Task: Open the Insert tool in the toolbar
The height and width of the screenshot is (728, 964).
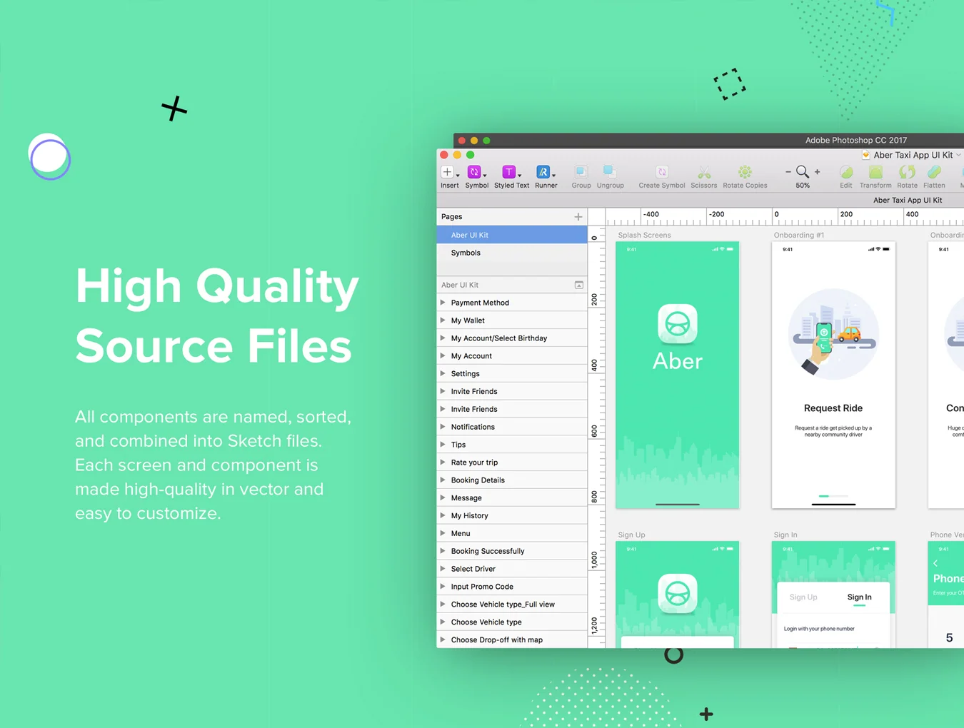Action: tap(448, 172)
